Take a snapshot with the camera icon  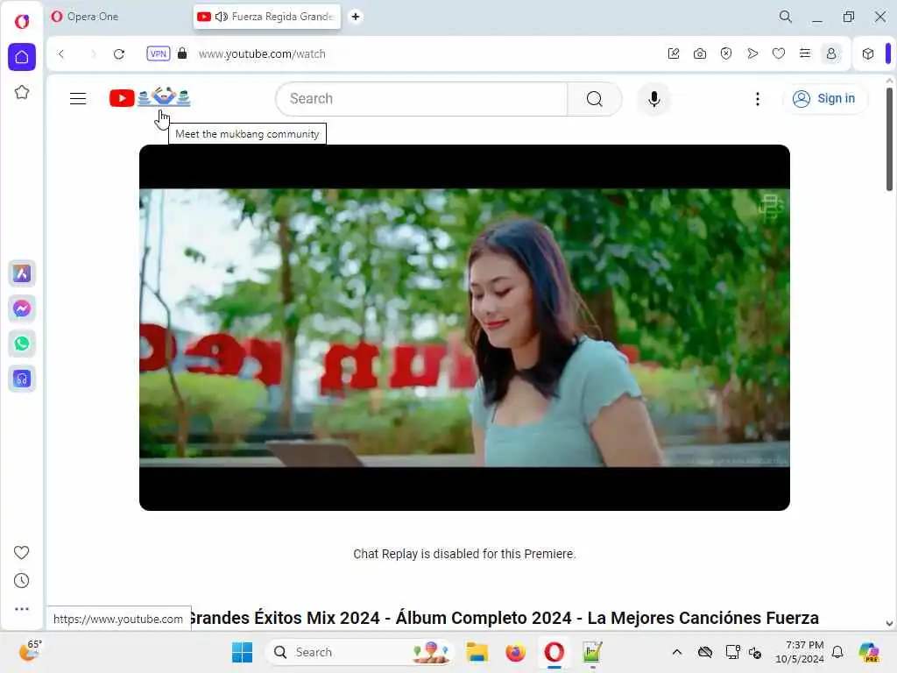(700, 53)
